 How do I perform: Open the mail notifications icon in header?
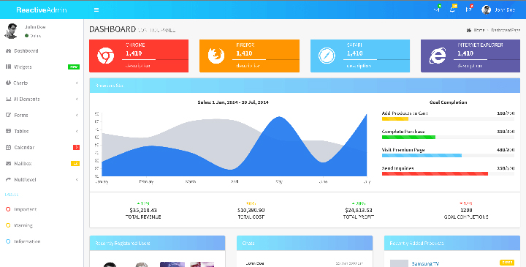coord(436,10)
